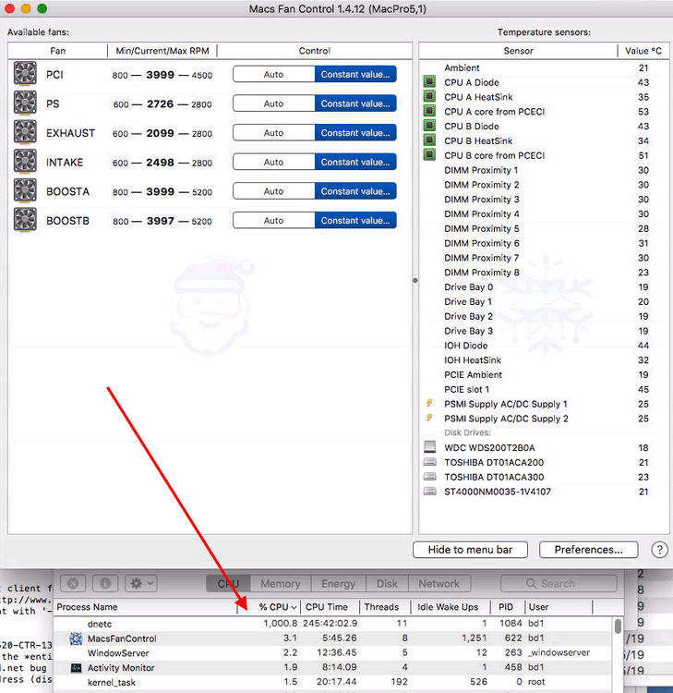Click chip icon beside CPU A HeatSink
The width and height of the screenshot is (673, 693).
[x=429, y=96]
